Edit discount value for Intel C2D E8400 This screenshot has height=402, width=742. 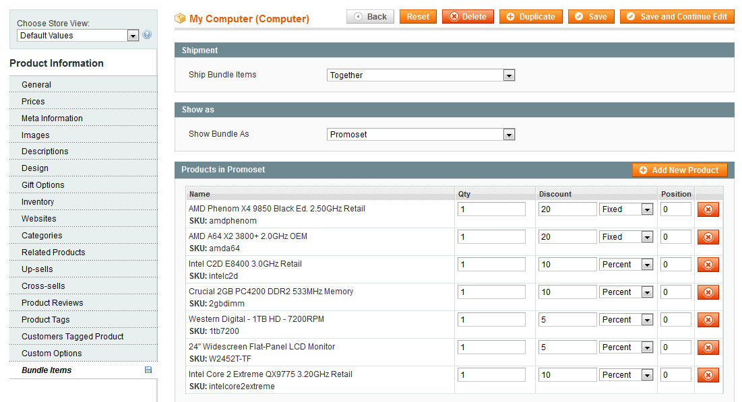[567, 265]
